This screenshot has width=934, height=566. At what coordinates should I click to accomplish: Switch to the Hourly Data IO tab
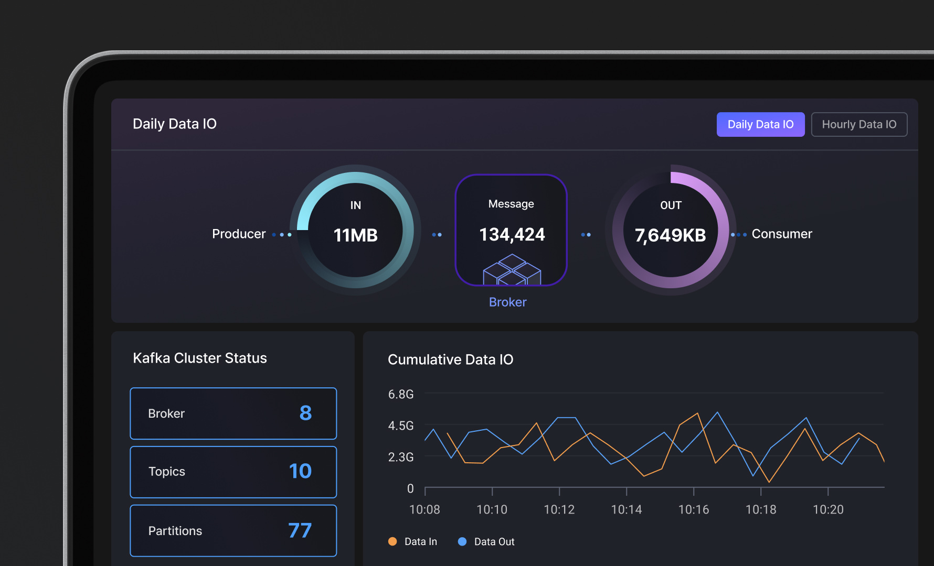click(859, 125)
